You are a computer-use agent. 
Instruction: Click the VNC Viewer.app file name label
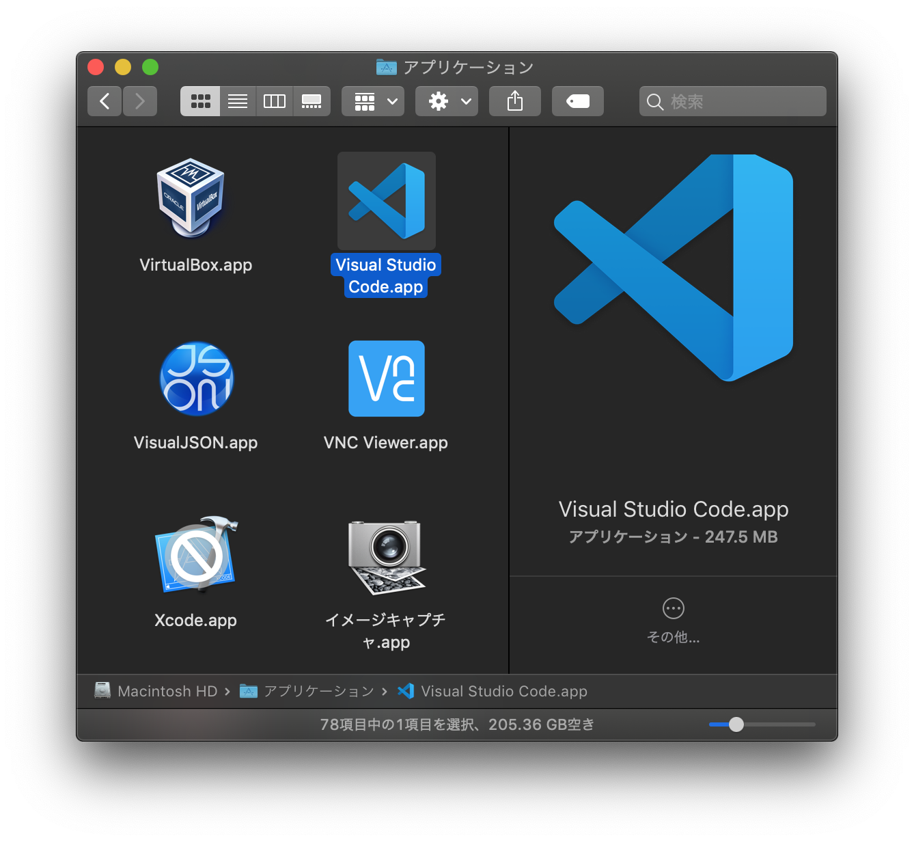click(x=386, y=443)
